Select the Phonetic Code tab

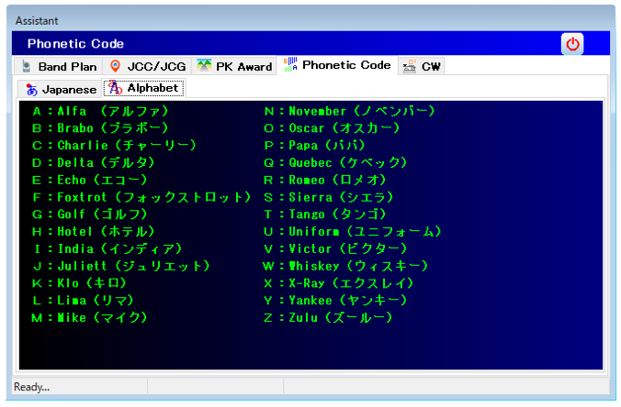[337, 65]
